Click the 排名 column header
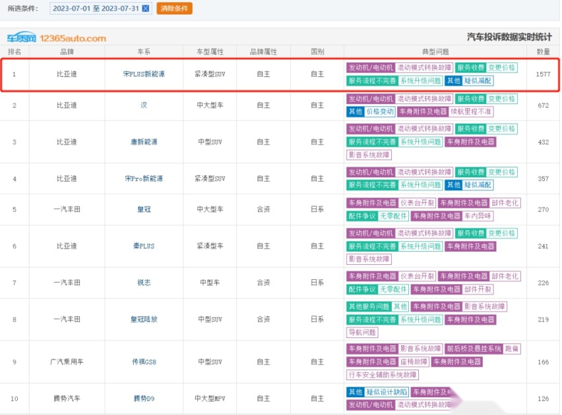Screen dimensions: 562x415 [x=15, y=51]
